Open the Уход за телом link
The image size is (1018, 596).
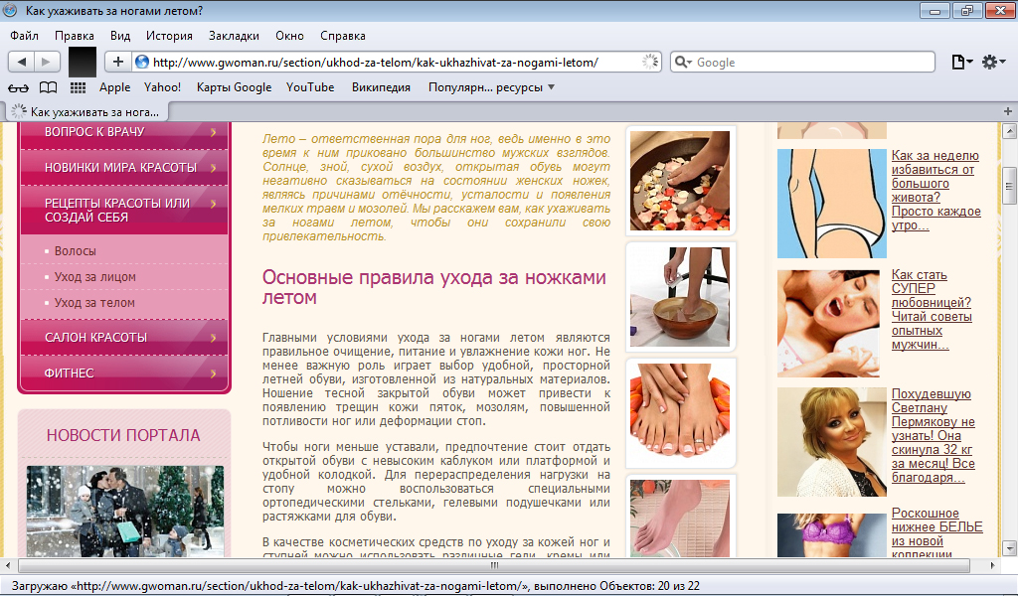click(x=94, y=303)
